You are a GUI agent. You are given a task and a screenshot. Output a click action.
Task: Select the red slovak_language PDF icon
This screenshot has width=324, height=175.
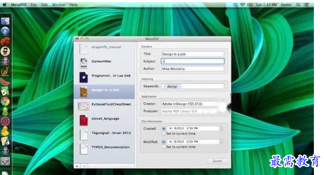click(x=84, y=120)
